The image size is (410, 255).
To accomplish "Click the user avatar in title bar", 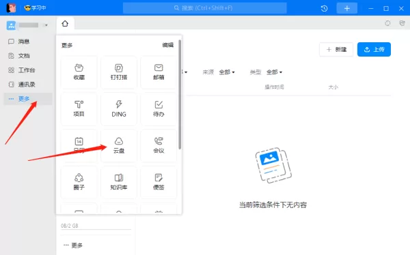I will coord(11,7).
